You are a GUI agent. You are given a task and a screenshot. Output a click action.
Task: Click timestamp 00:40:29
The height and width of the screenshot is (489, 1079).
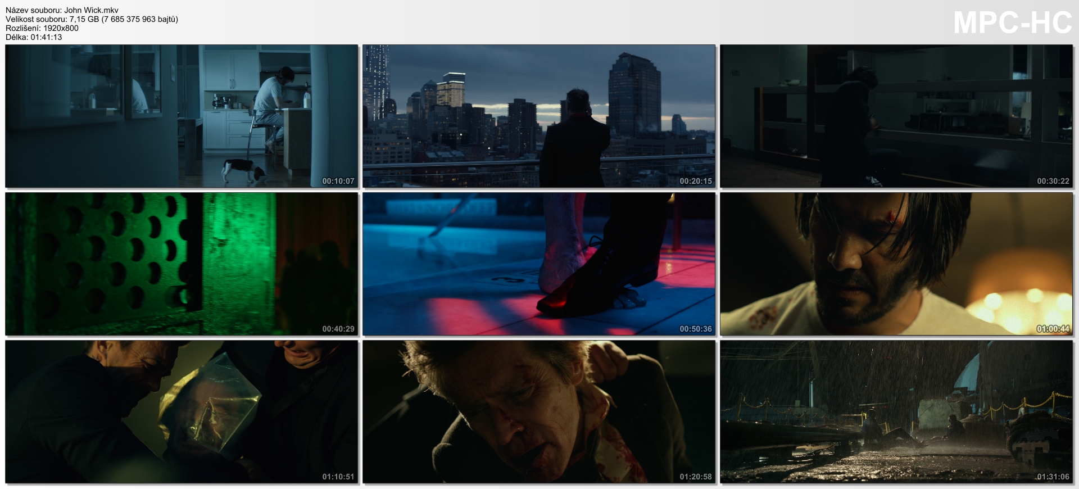click(x=338, y=329)
